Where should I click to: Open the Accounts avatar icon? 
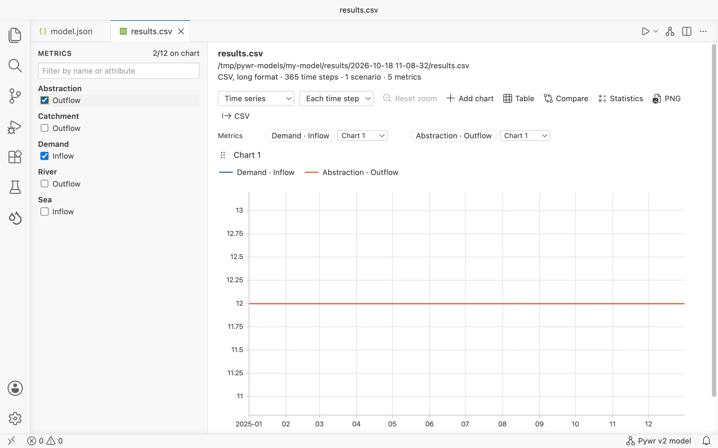tap(15, 388)
